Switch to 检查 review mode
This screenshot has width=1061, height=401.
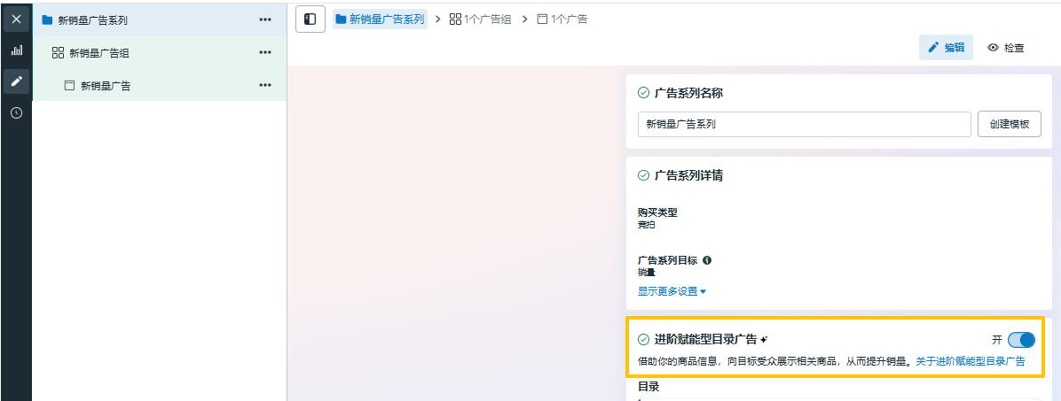(1006, 48)
